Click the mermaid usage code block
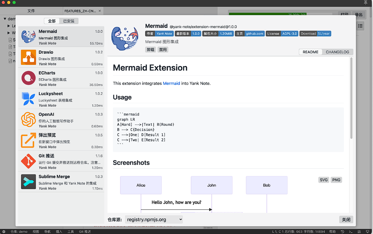 tap(228, 129)
